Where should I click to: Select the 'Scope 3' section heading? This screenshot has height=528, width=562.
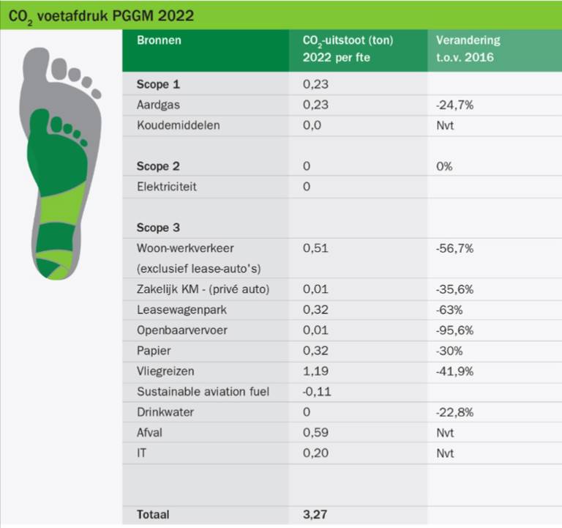(158, 228)
